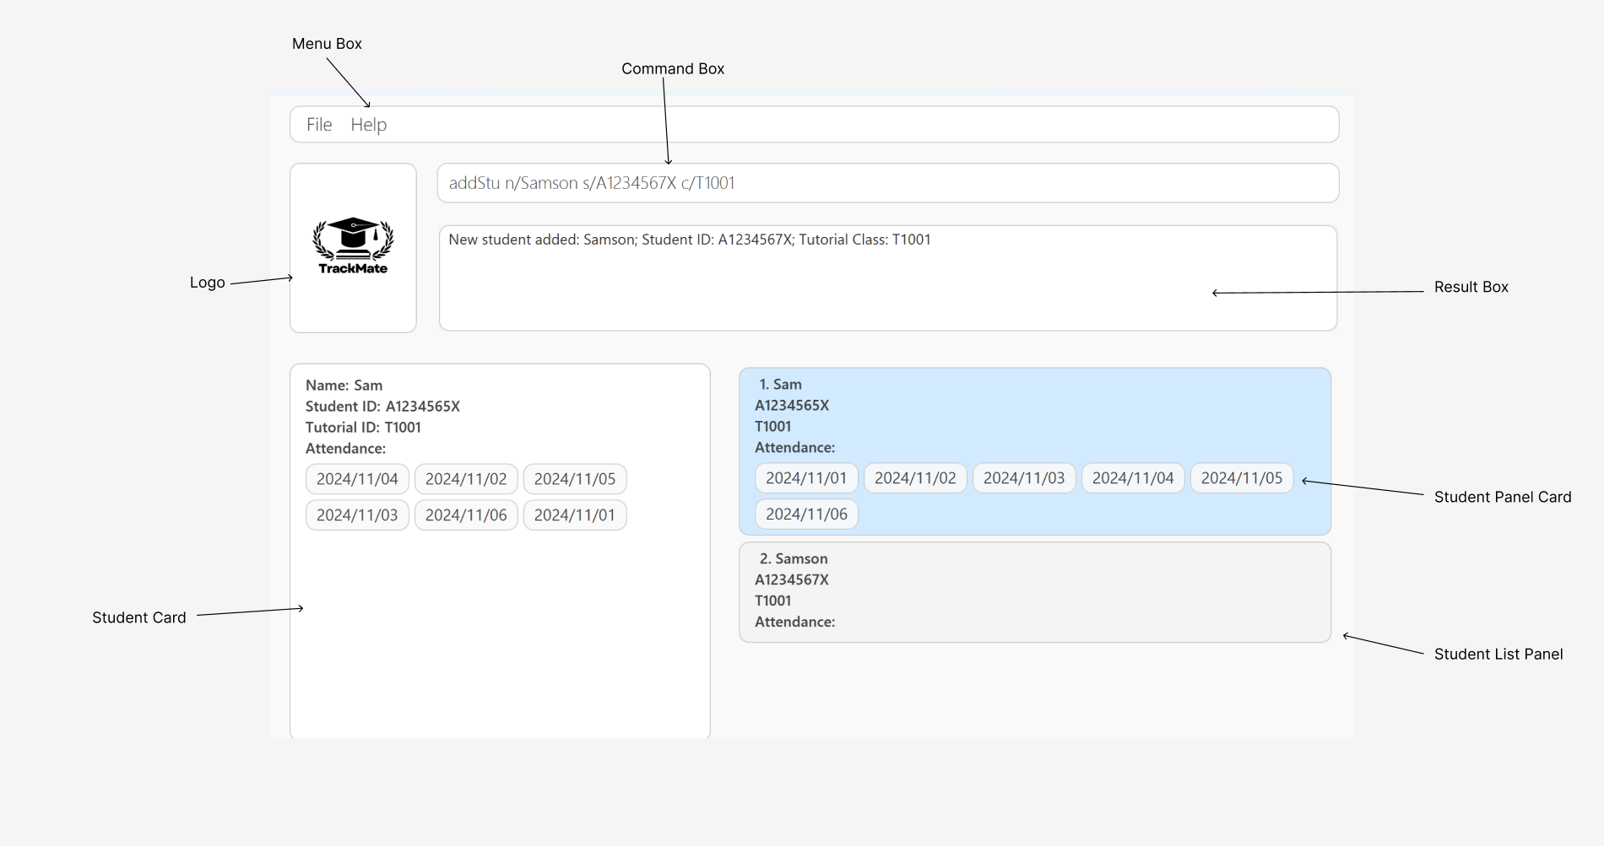Click 2024/11/01 tag in left detail card
Viewport: 1604px width, 846px height.
575,515
